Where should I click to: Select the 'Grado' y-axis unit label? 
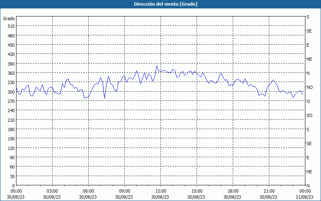click(x=9, y=18)
